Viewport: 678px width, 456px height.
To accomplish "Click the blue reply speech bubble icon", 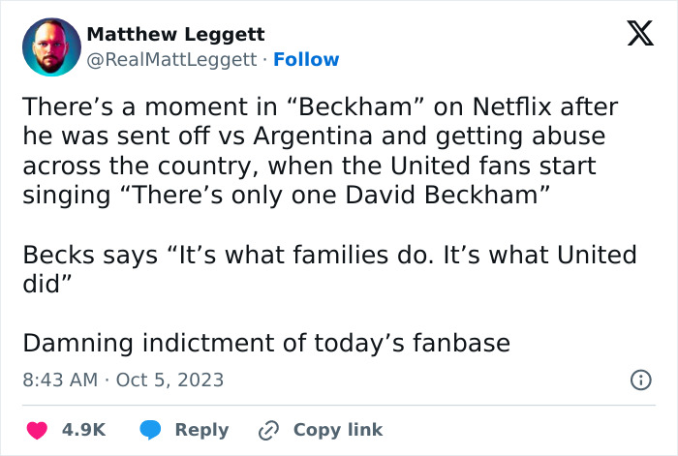I will pyautogui.click(x=150, y=430).
